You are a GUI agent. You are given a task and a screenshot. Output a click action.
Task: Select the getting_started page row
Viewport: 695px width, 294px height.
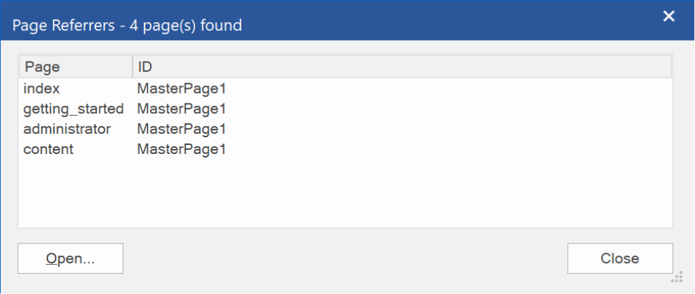coord(345,109)
